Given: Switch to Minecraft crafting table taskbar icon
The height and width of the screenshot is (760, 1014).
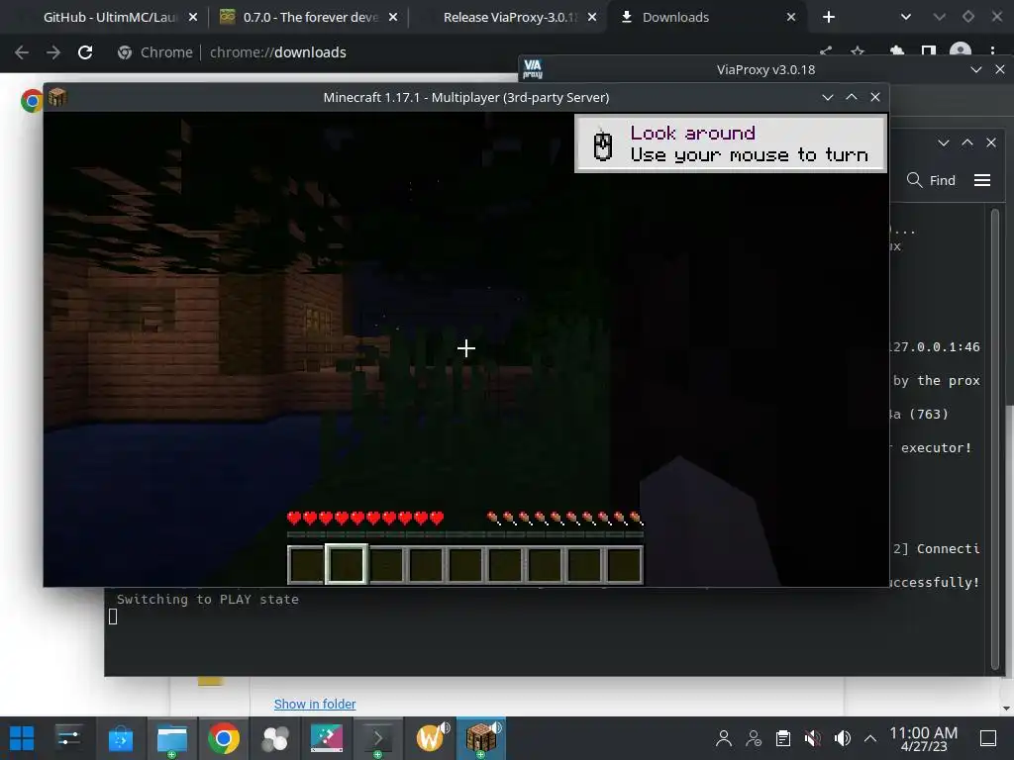Looking at the screenshot, I should [481, 738].
